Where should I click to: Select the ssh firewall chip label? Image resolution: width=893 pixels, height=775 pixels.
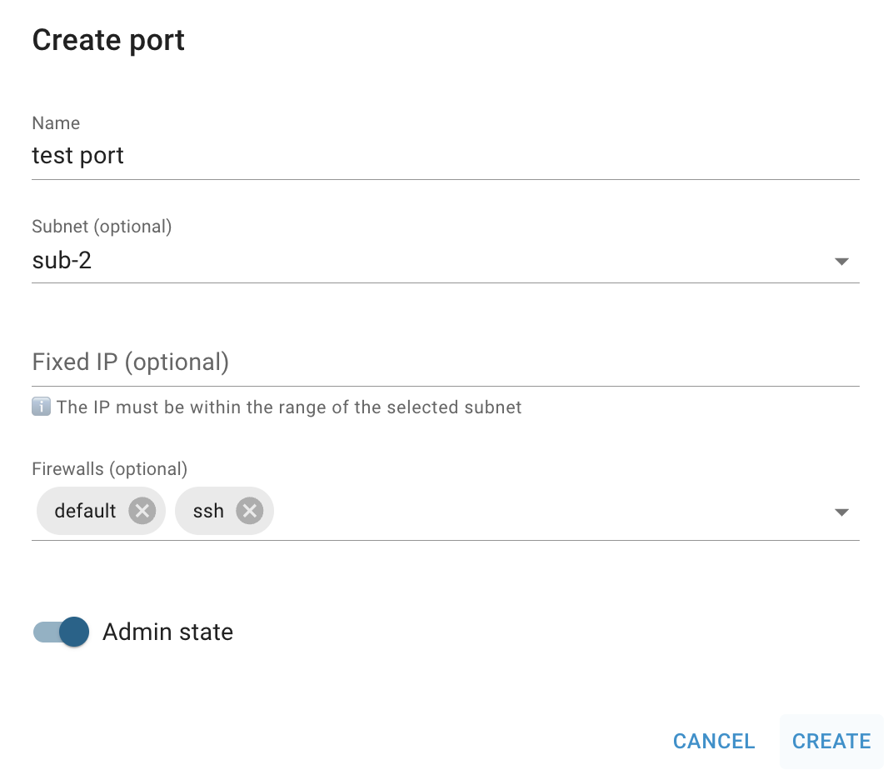tap(208, 510)
